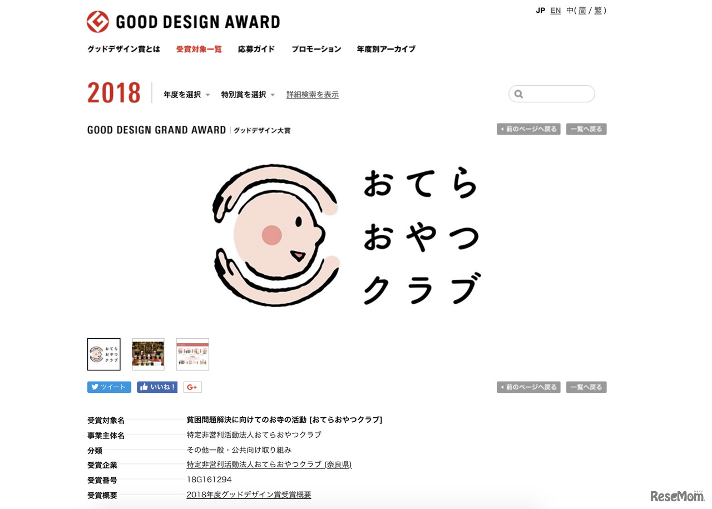The width and height of the screenshot is (712, 509).
Task: Expand detailed search via 詳細検索を表示
Action: point(312,95)
